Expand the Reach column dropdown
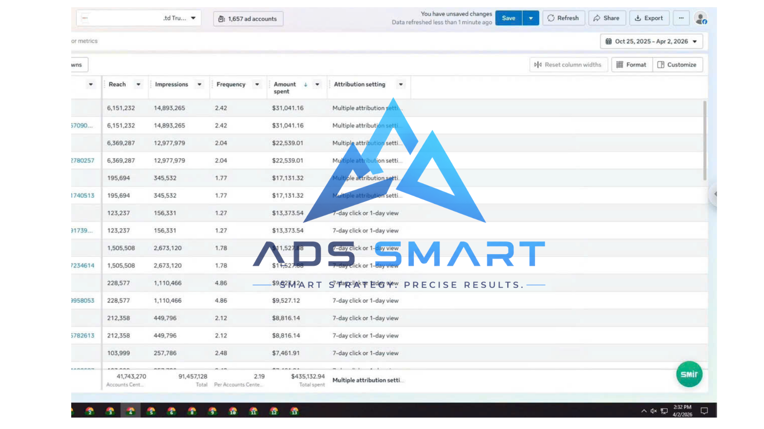 (x=138, y=84)
